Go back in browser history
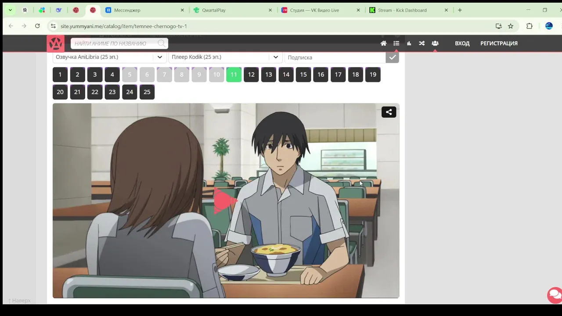This screenshot has height=316, width=562. tap(11, 26)
